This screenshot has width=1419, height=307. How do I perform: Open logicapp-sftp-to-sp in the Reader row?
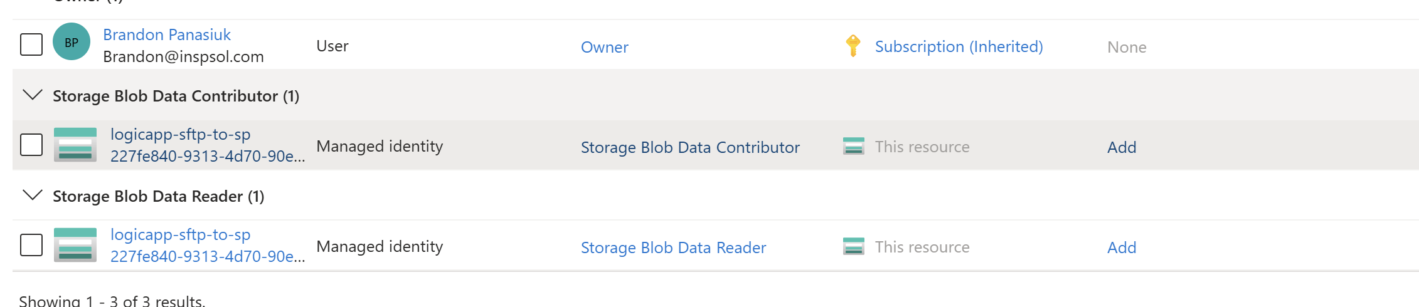coord(181,234)
